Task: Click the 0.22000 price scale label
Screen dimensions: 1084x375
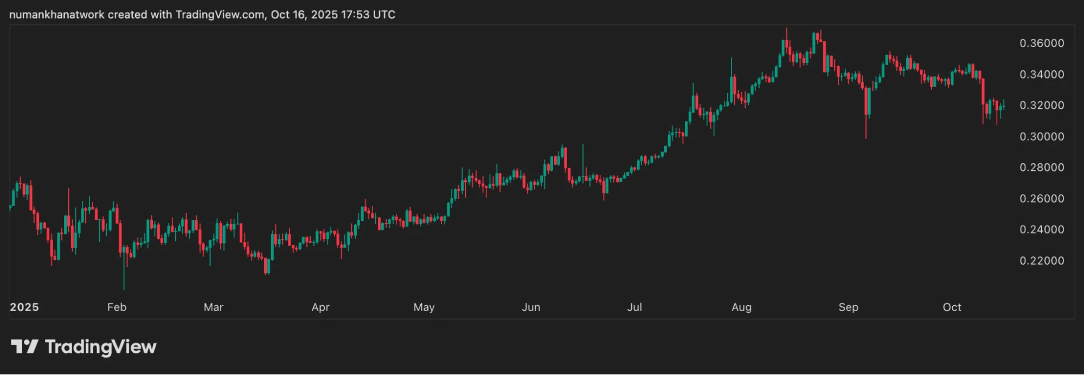Action: [1042, 261]
